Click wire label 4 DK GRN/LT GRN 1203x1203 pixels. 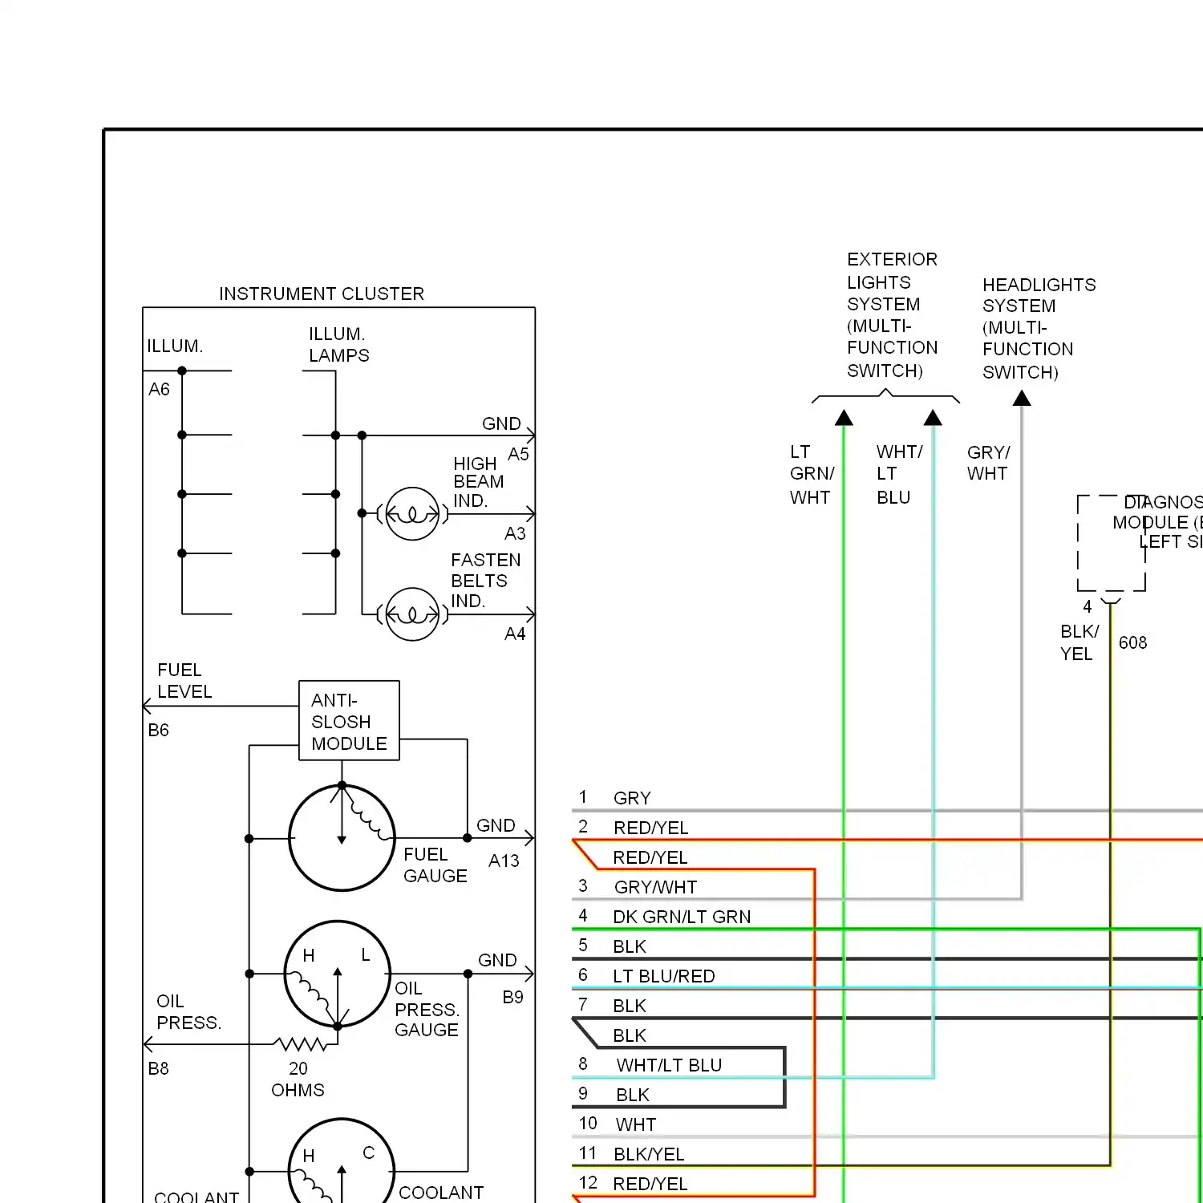click(x=665, y=917)
